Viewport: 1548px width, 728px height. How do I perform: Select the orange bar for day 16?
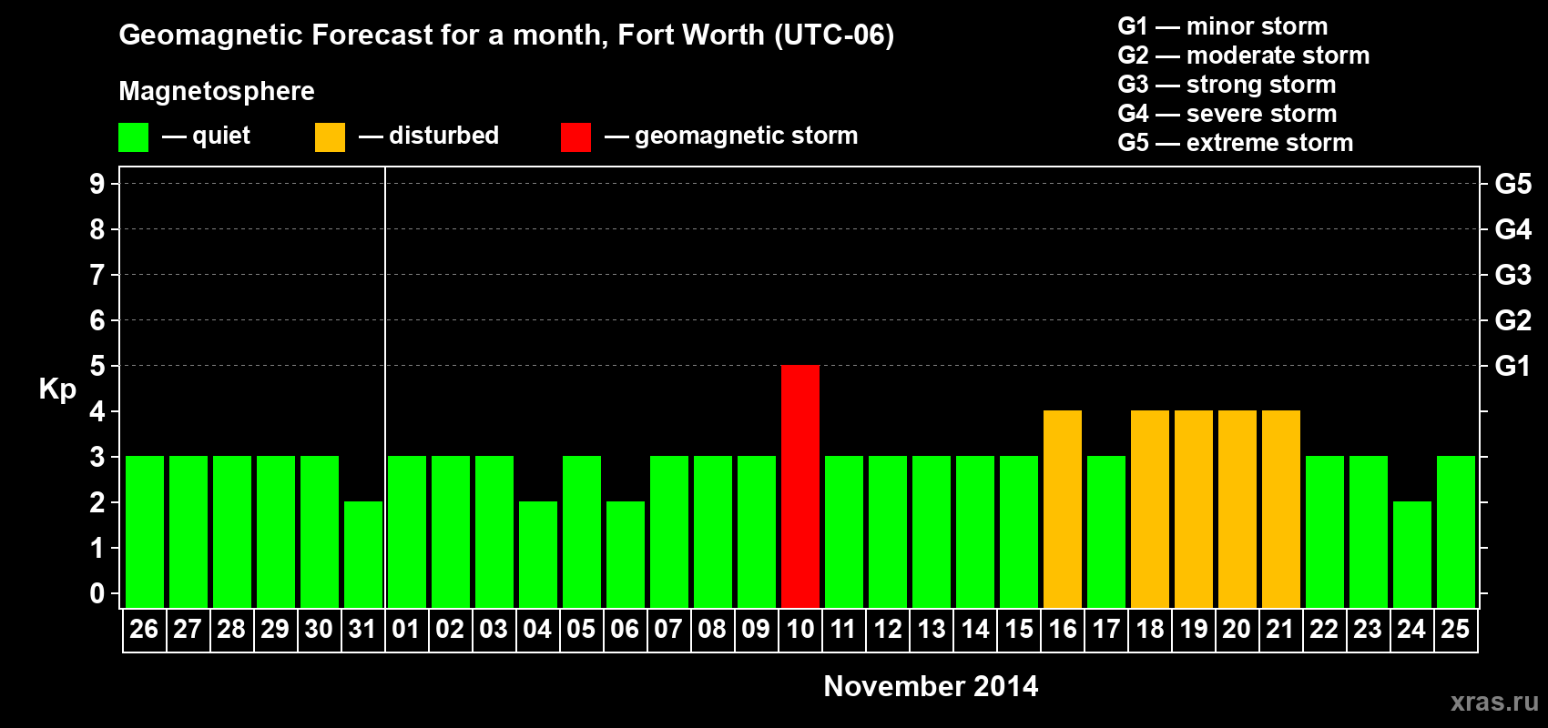pos(1063,509)
